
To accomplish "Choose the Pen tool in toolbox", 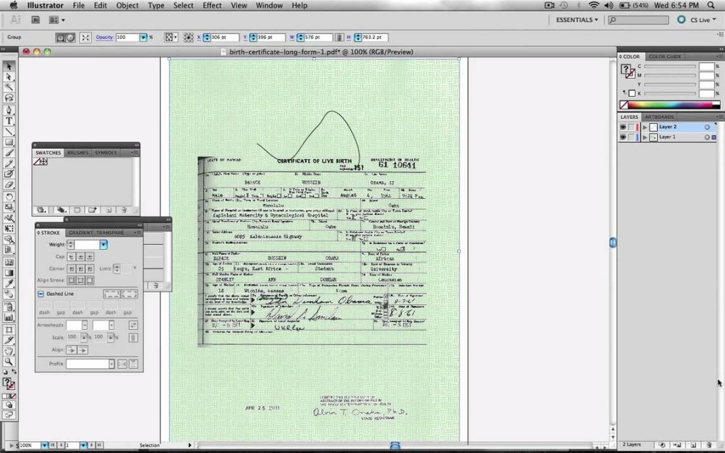I will point(9,110).
